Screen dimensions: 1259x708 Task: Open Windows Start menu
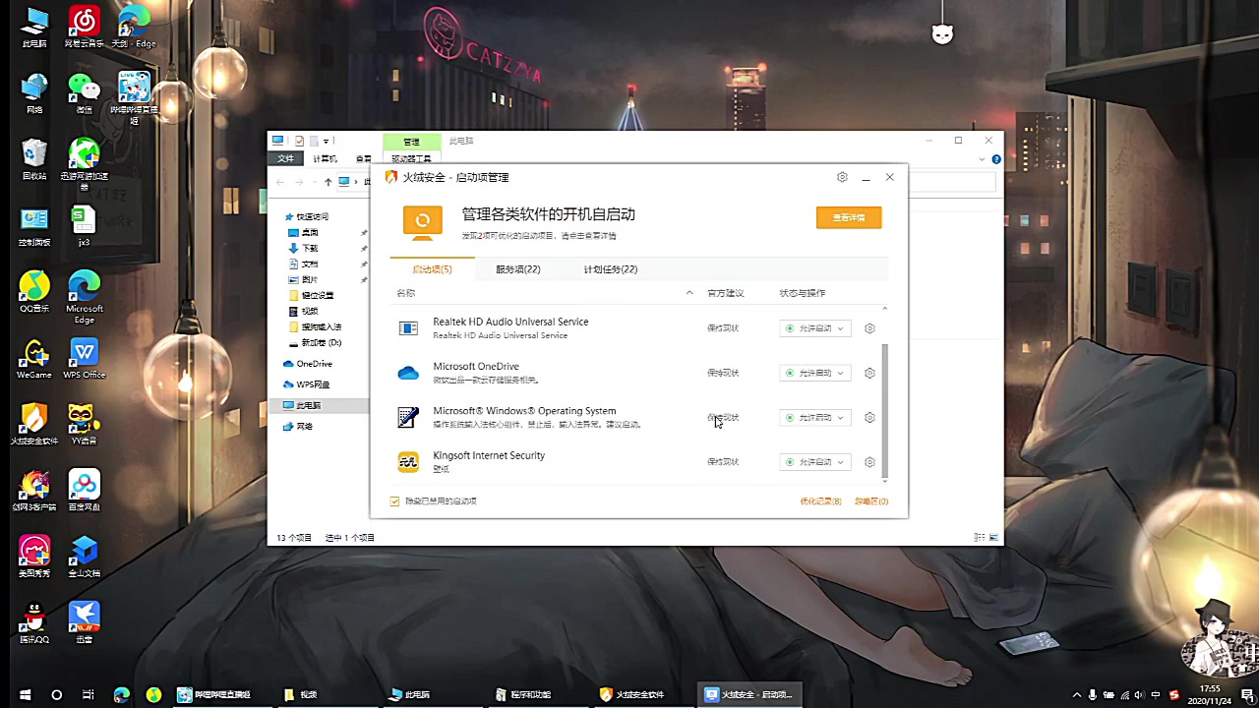[25, 694]
